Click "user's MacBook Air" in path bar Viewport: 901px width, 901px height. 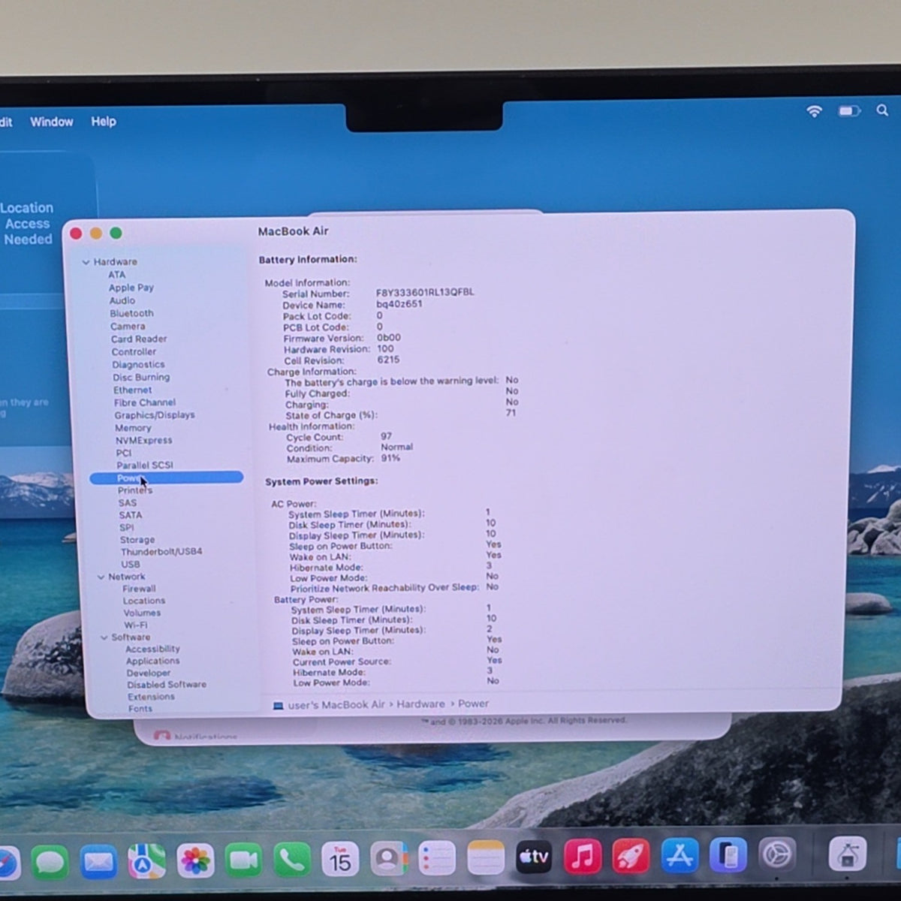tap(336, 705)
